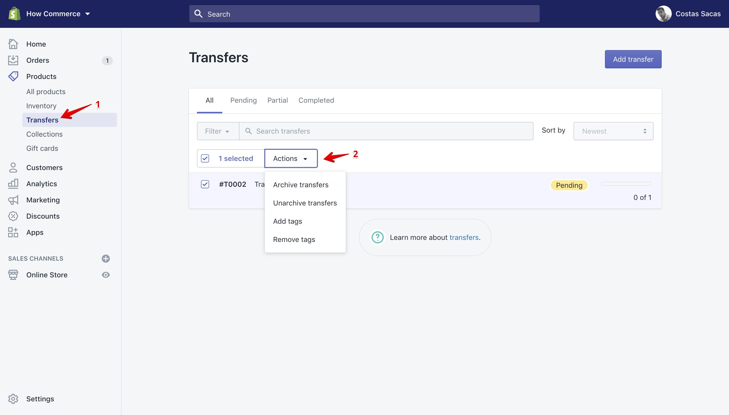Open the How Commerce store dropdown
The image size is (729, 415).
click(58, 14)
